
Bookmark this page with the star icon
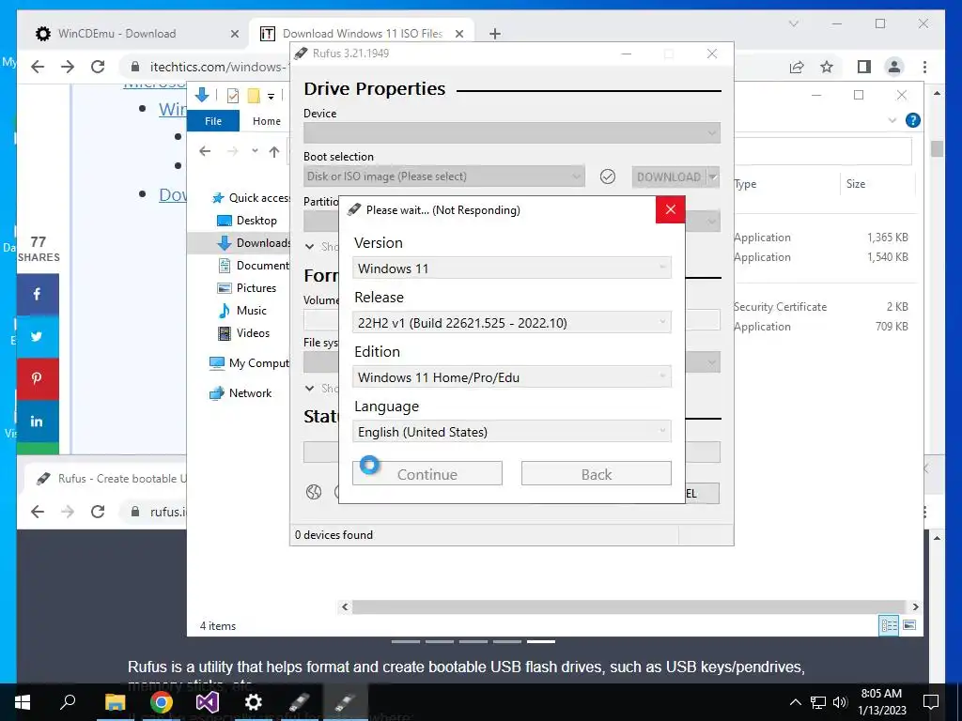pos(827,67)
